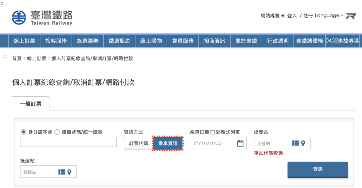This screenshot has height=188, width=362.
Task: Click the 註冊 link
Action: [x=308, y=16]
